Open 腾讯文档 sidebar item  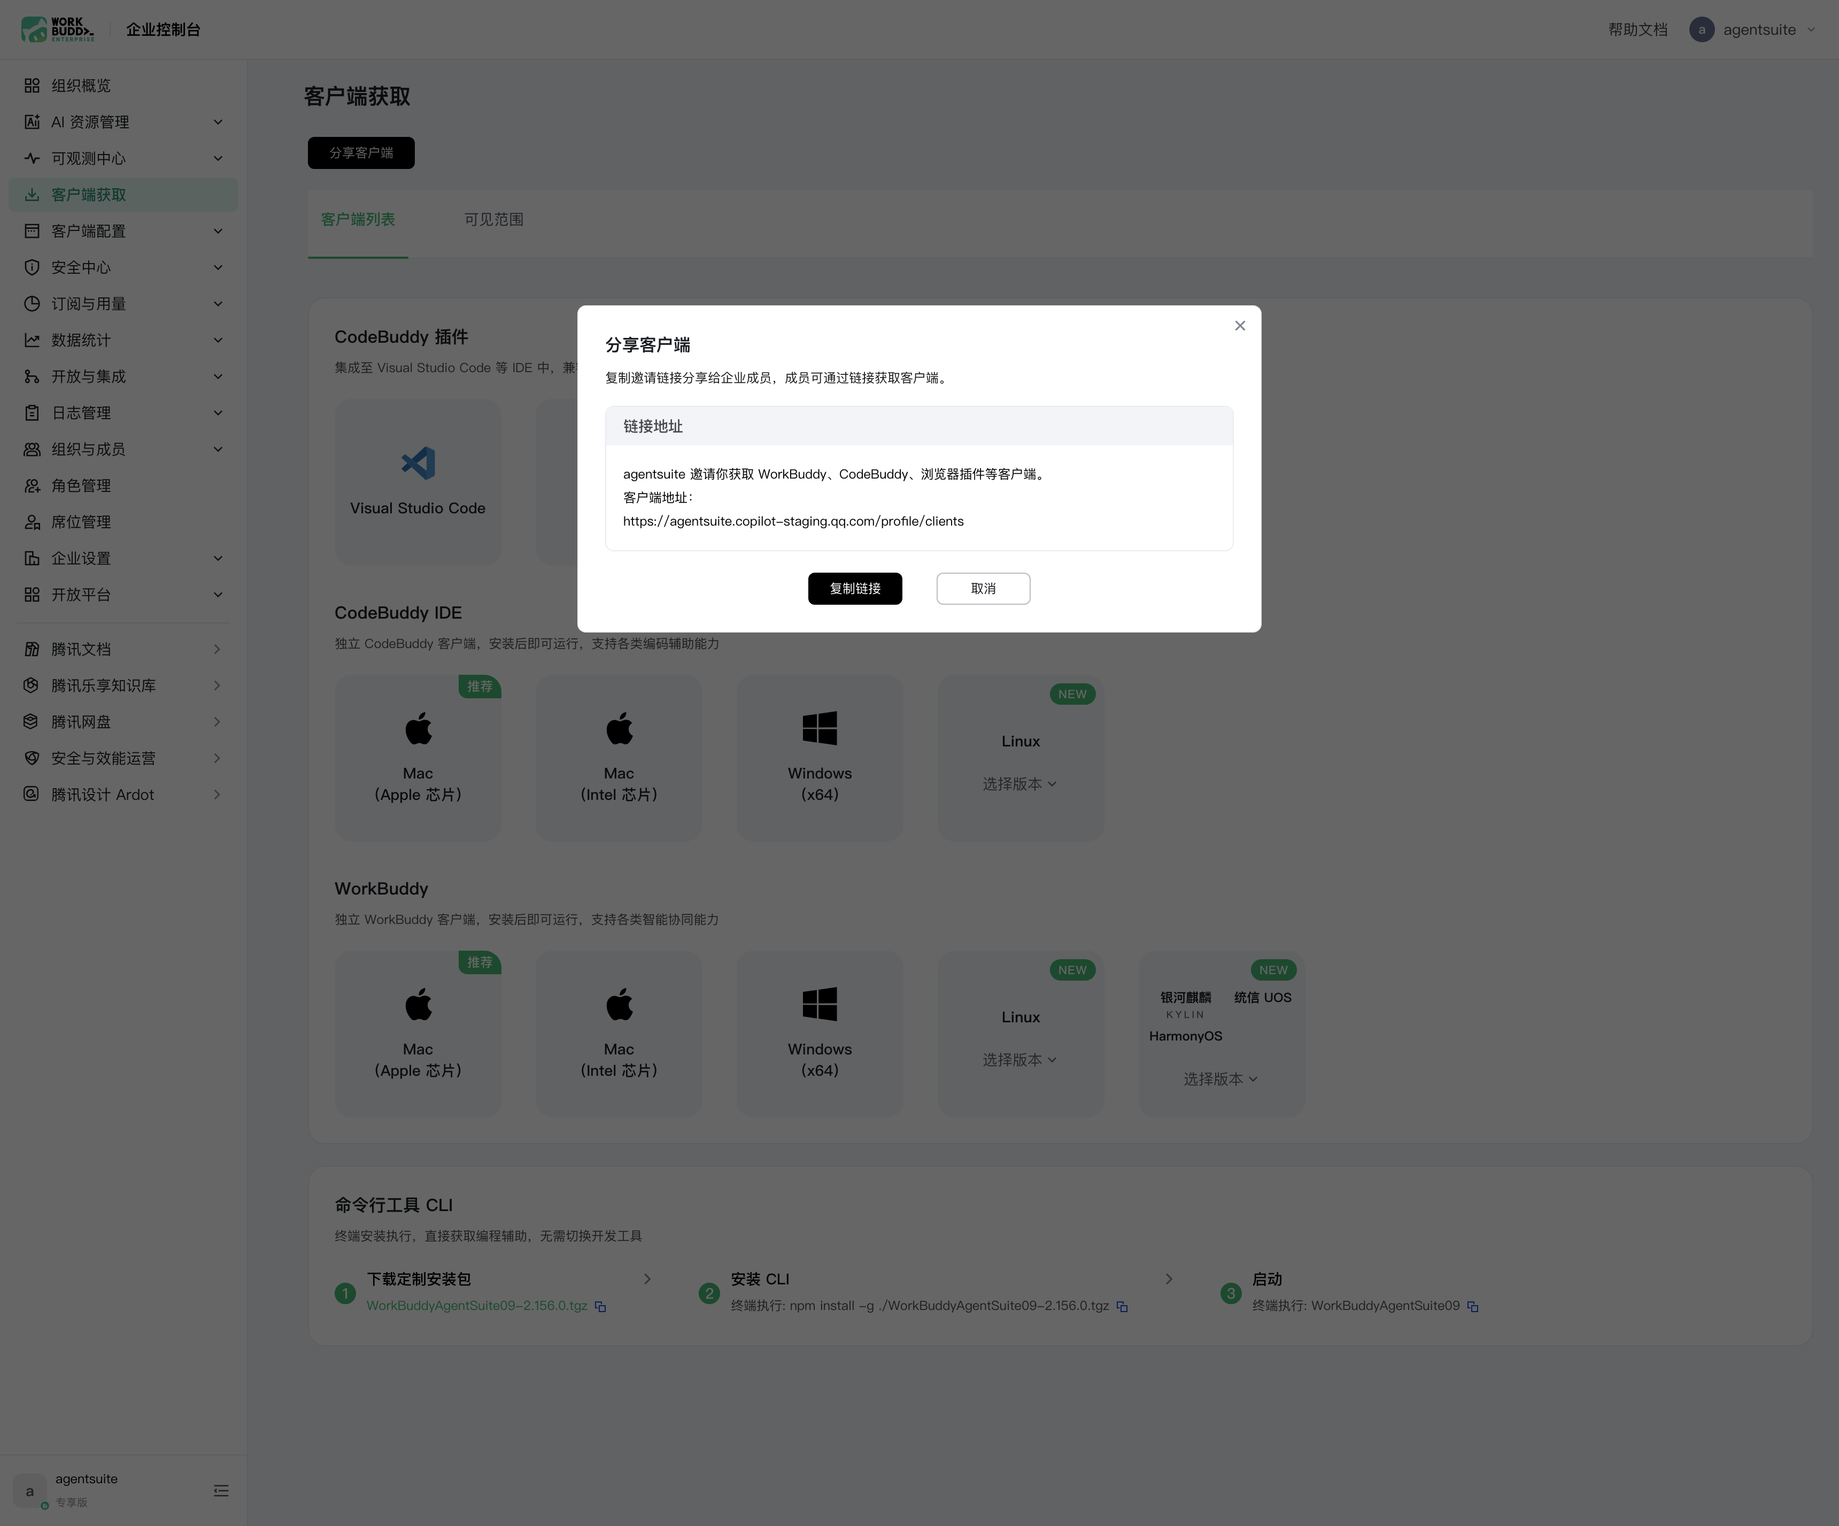pyautogui.click(x=122, y=649)
